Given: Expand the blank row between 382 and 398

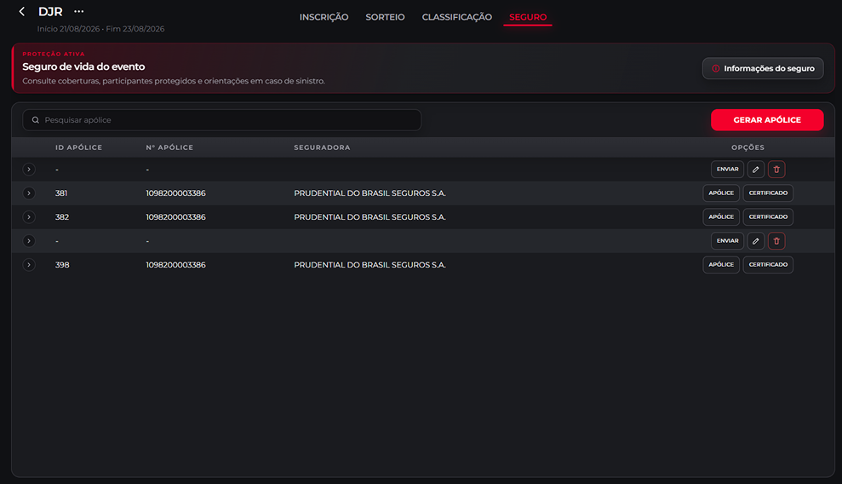Looking at the screenshot, I should (29, 240).
